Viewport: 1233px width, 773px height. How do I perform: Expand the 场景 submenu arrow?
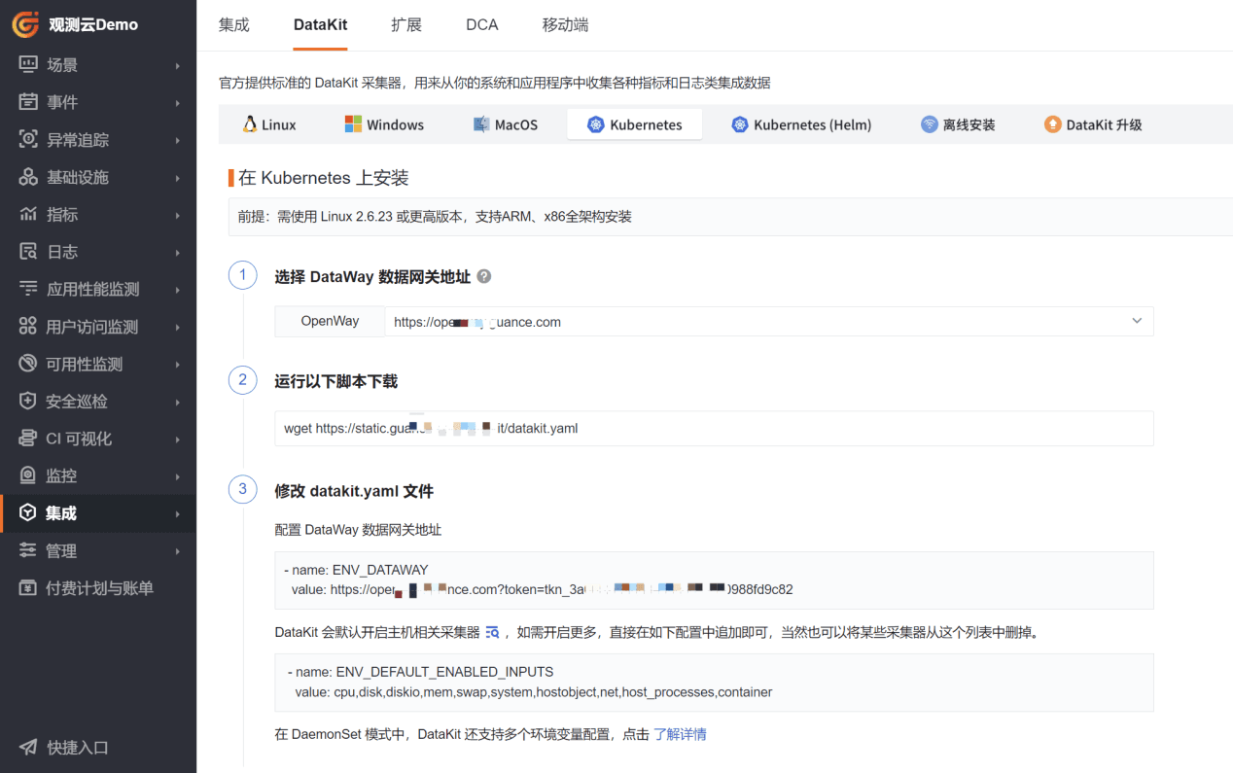point(178,66)
